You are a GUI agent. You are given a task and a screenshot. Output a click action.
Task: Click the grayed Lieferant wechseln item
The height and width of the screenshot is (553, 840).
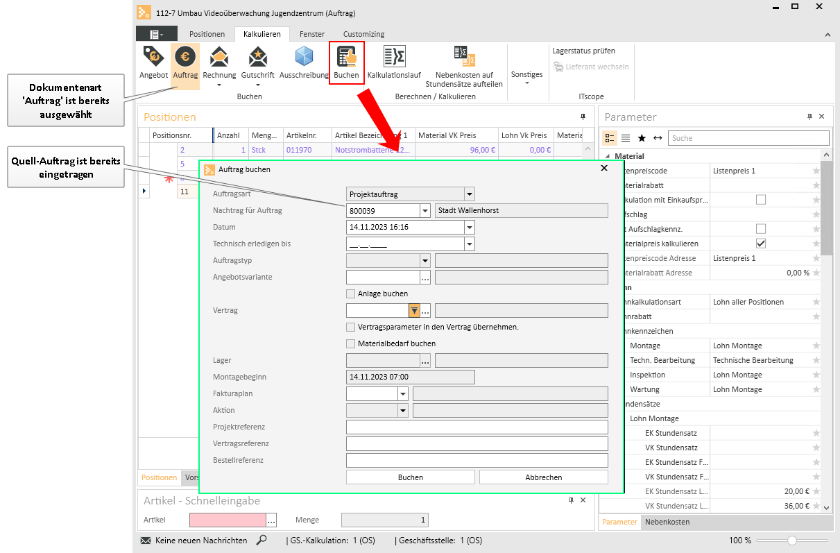pos(591,67)
